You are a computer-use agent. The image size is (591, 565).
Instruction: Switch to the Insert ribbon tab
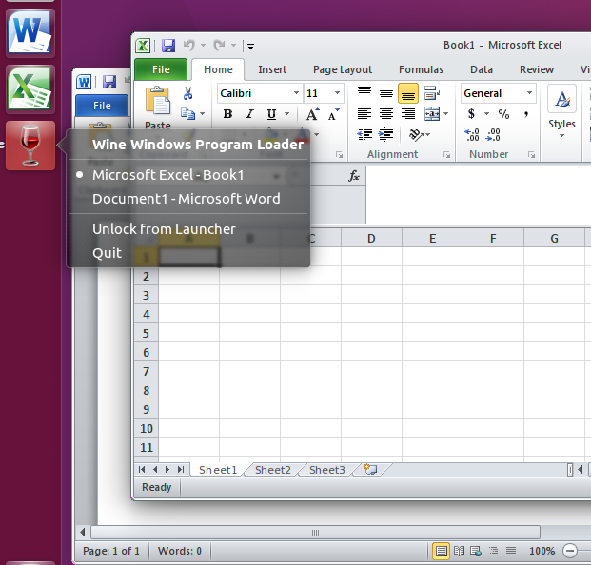pos(272,69)
